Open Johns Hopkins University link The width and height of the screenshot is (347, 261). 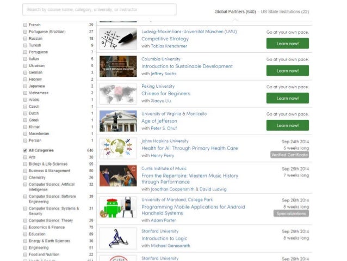(x=165, y=141)
